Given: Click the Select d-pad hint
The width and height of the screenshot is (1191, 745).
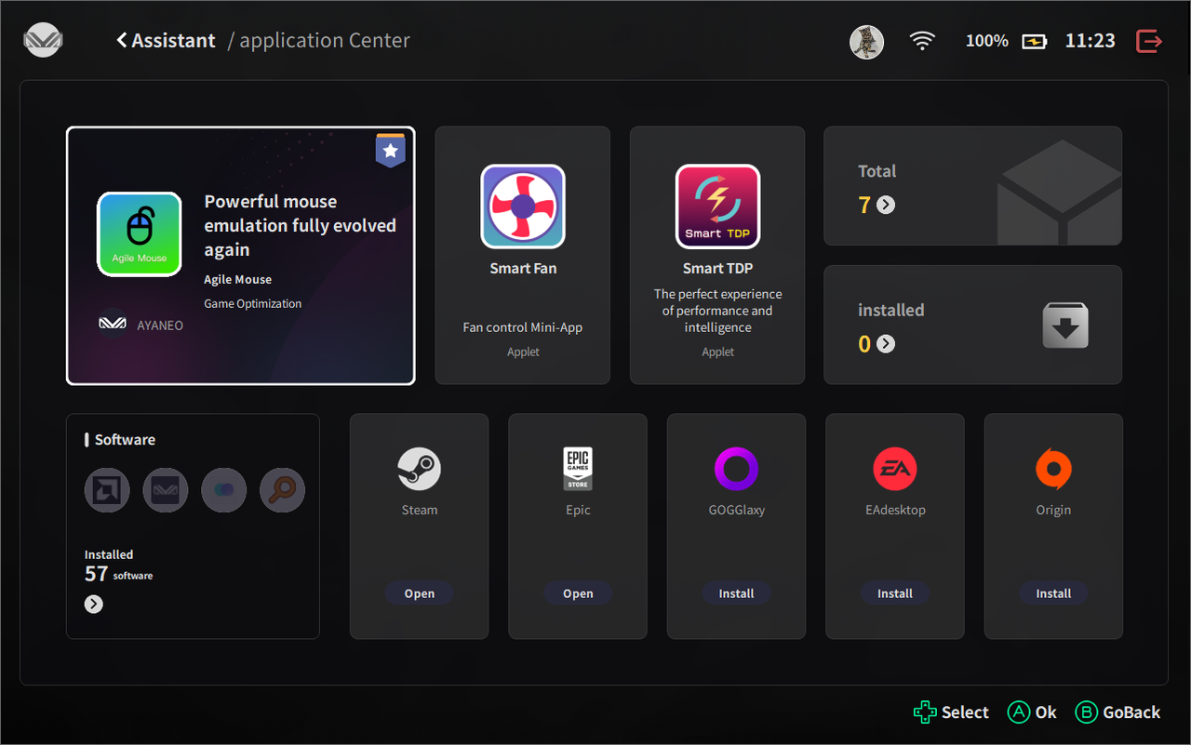Looking at the screenshot, I should [951, 712].
